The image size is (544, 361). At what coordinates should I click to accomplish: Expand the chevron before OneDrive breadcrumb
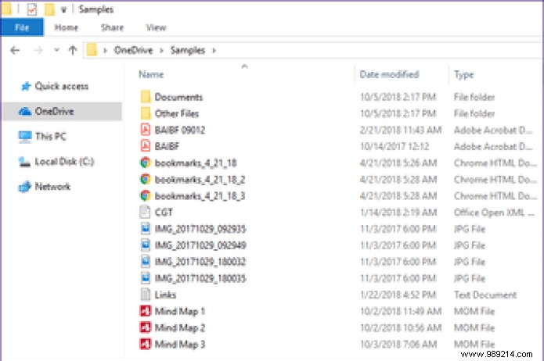pyautogui.click(x=105, y=51)
